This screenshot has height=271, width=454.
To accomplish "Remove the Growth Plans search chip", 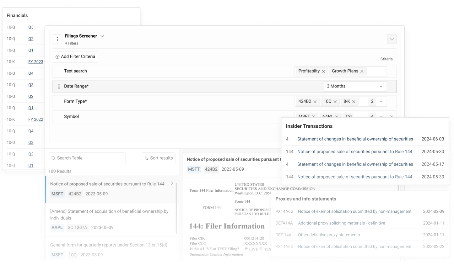I will [362, 71].
